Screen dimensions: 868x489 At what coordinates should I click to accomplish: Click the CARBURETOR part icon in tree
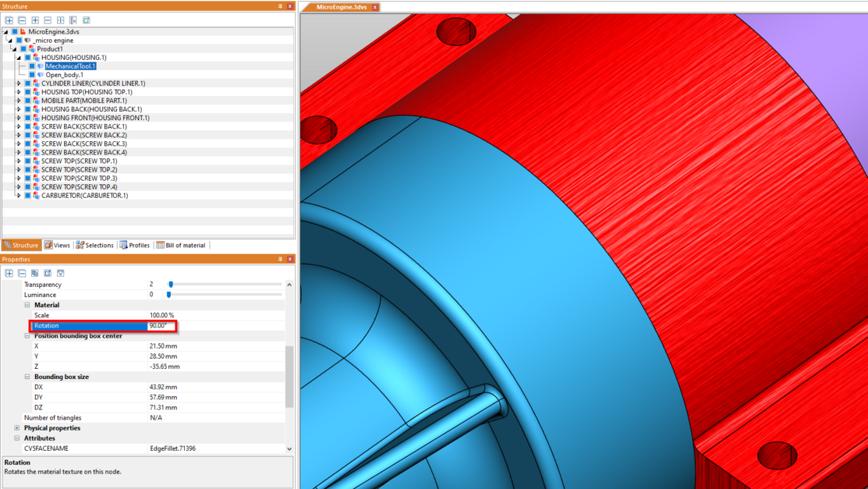pos(36,196)
